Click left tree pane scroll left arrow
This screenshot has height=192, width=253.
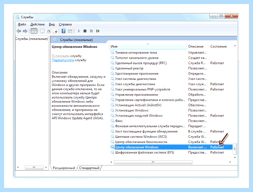[x=18, y=167]
